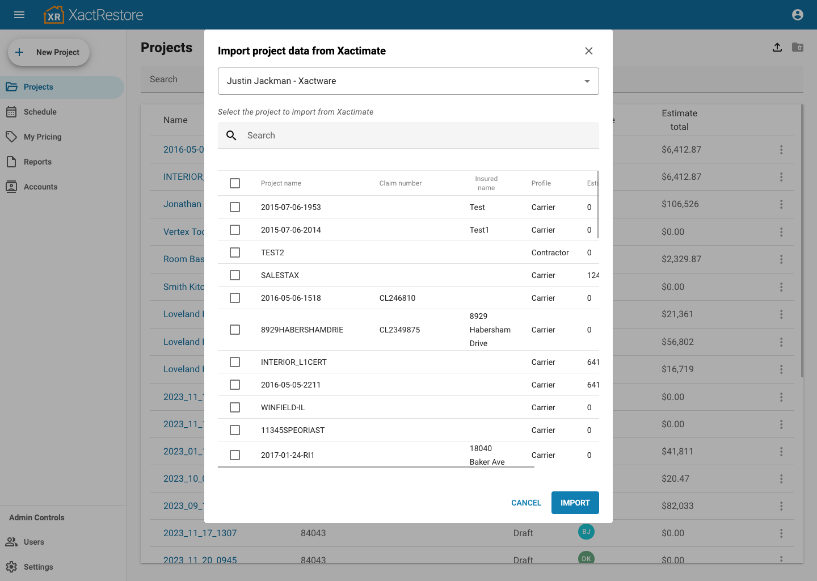This screenshot has width=817, height=581.
Task: Toggle the select-all checkbox in header
Action: pyautogui.click(x=235, y=183)
